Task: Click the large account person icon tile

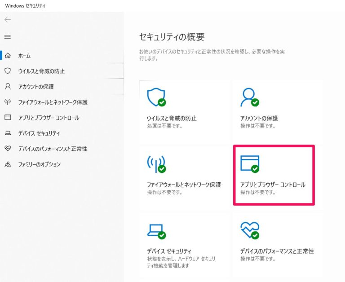Action: [250, 97]
